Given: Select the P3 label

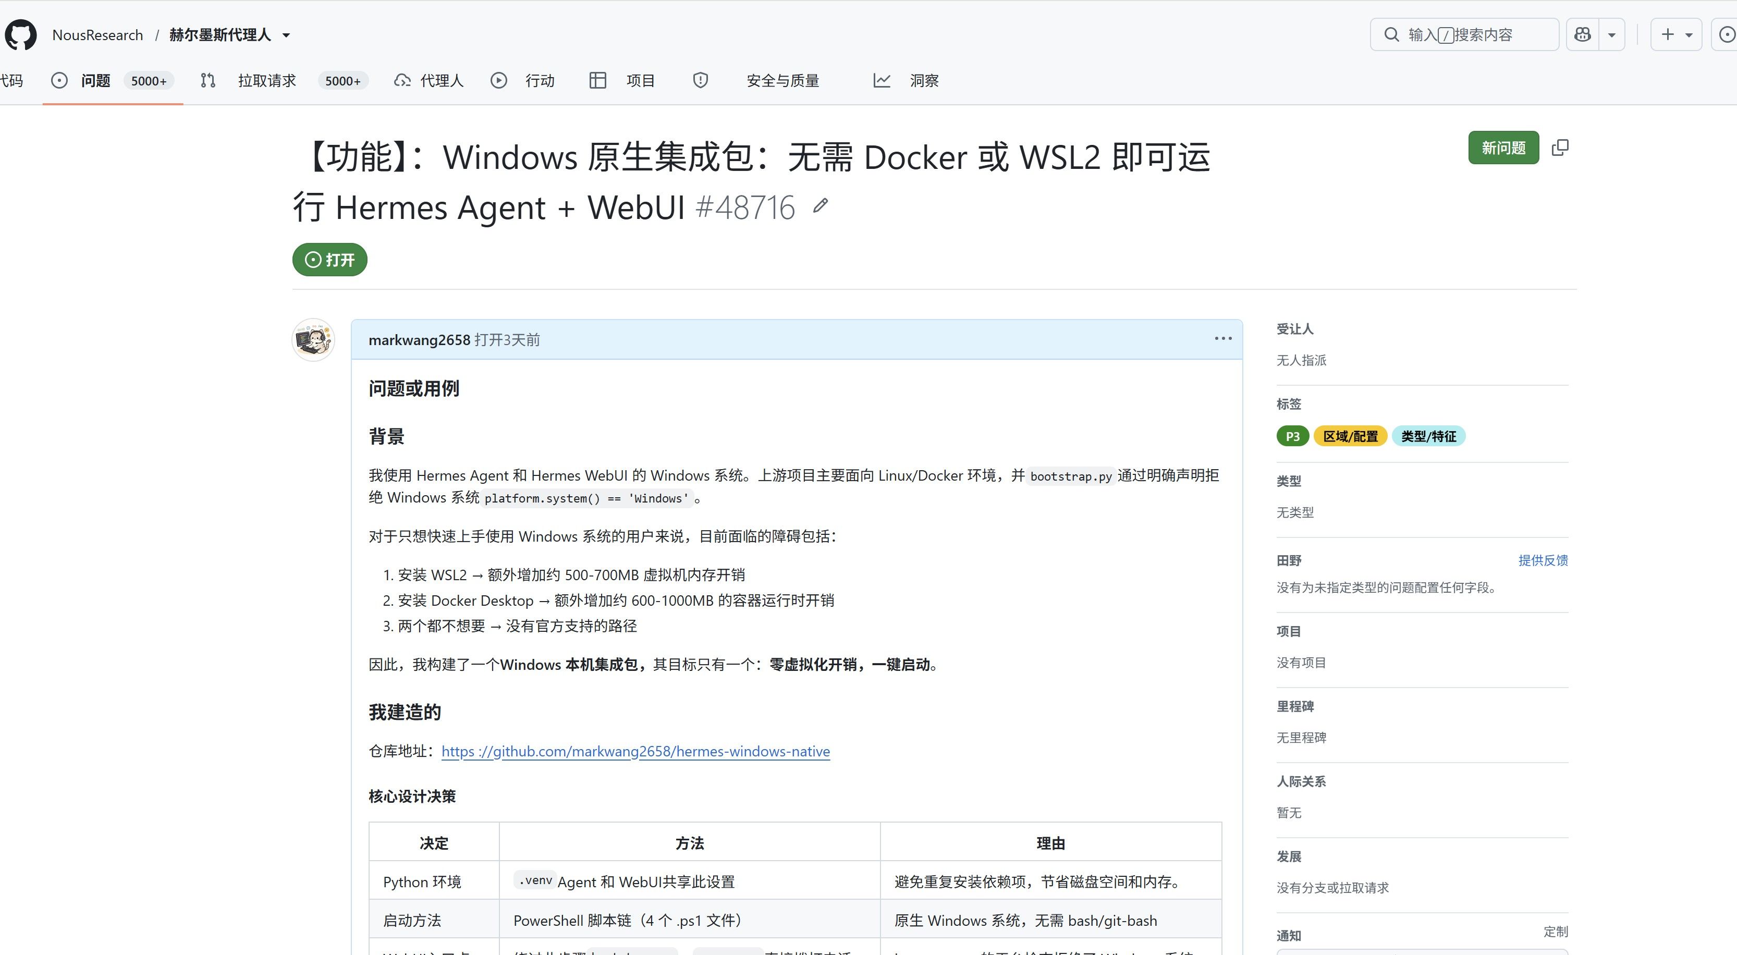Looking at the screenshot, I should 1293,436.
